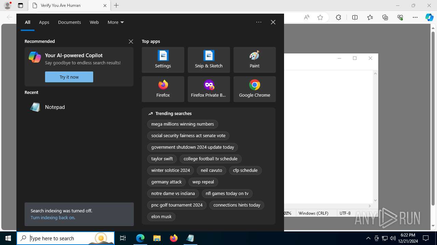Open notification center icon
437x245 pixels.
point(426,238)
